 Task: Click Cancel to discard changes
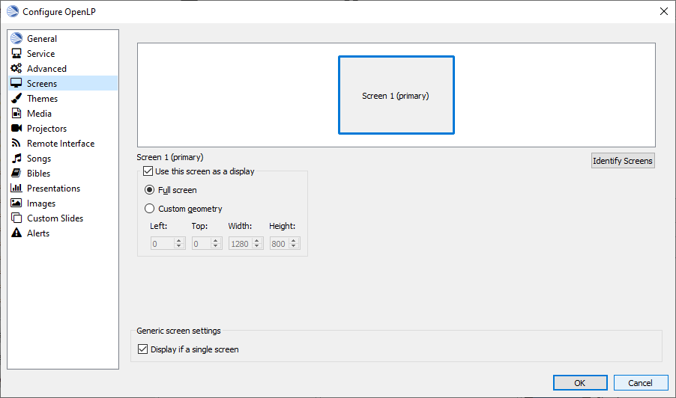click(x=640, y=382)
